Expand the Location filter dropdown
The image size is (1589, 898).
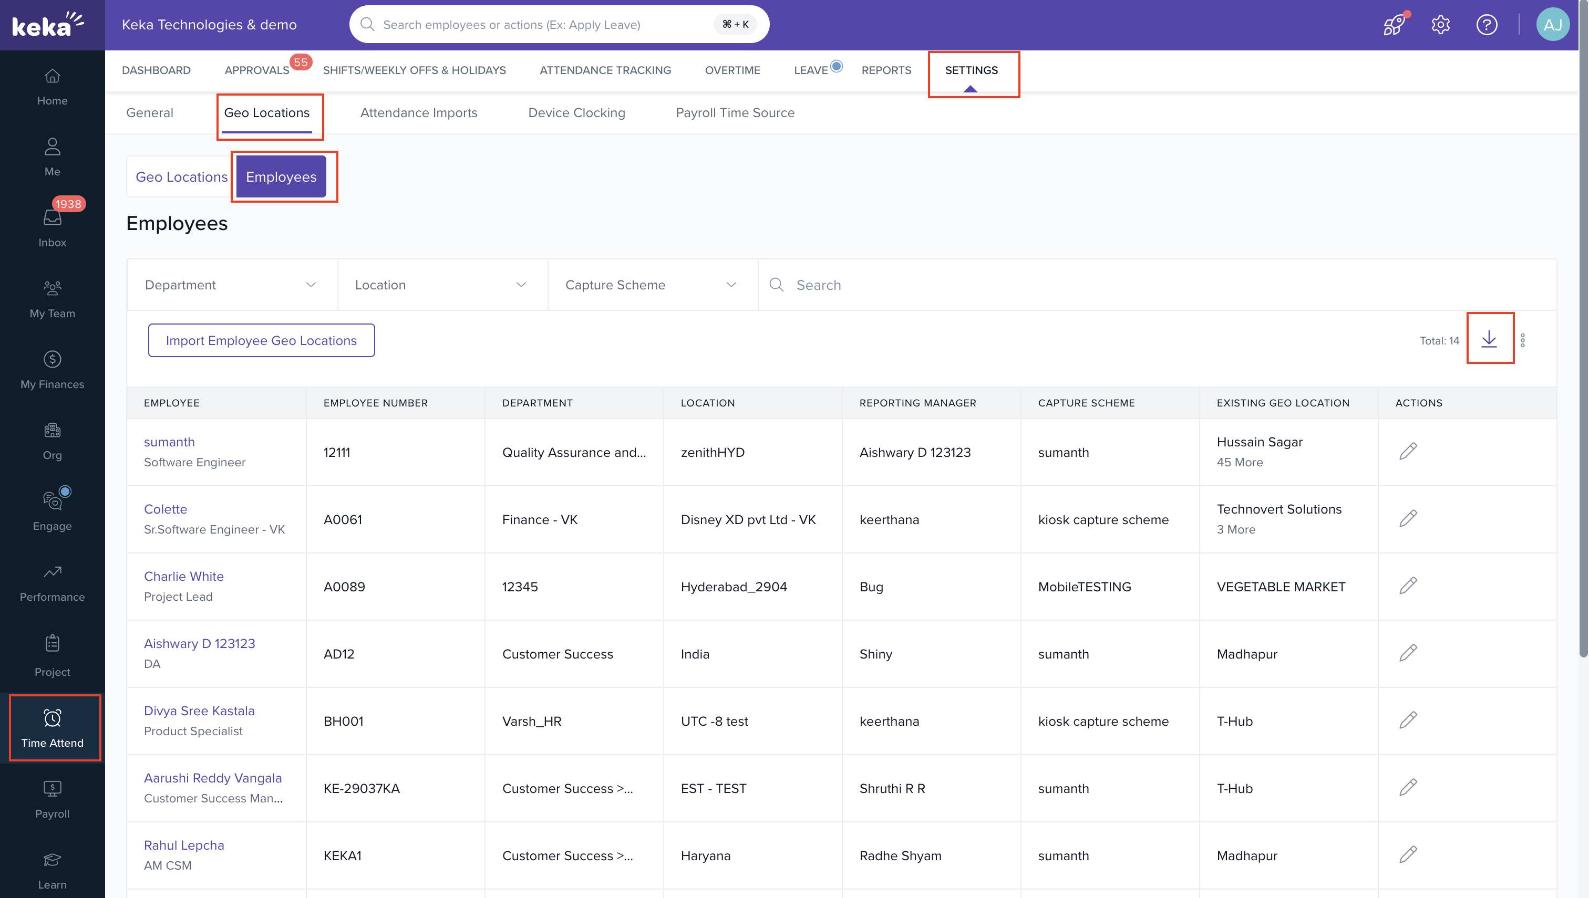441,285
